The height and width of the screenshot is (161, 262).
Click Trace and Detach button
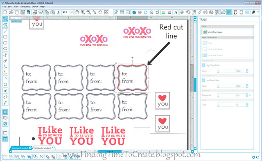tap(212, 55)
